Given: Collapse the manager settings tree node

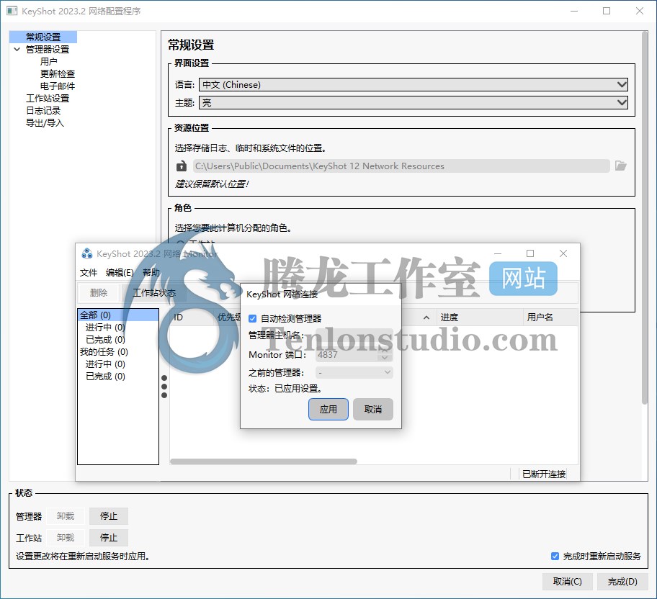Looking at the screenshot, I should 17,50.
